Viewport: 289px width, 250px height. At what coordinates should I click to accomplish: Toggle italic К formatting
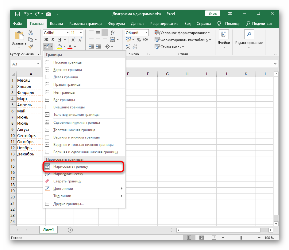tap(53, 40)
